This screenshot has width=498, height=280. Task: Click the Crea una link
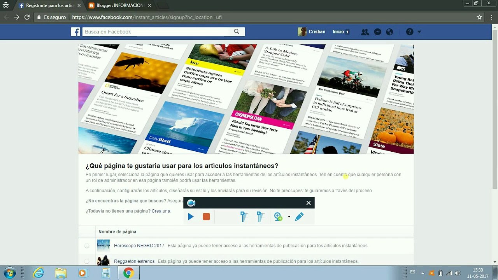click(161, 211)
